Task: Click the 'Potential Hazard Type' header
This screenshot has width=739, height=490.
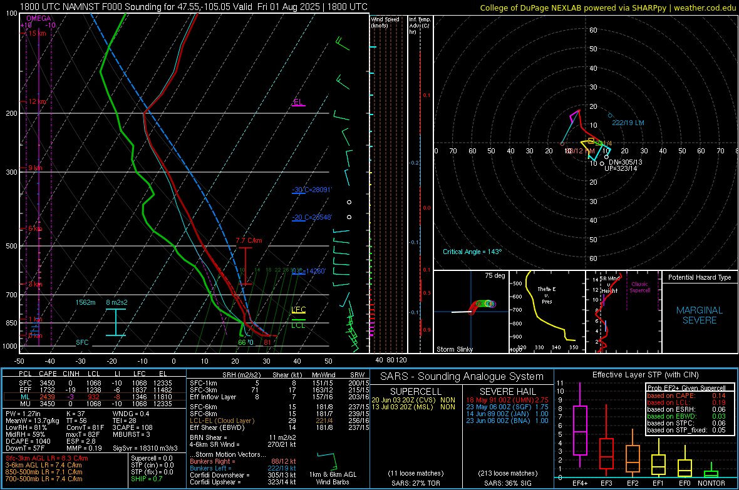Action: (700, 277)
